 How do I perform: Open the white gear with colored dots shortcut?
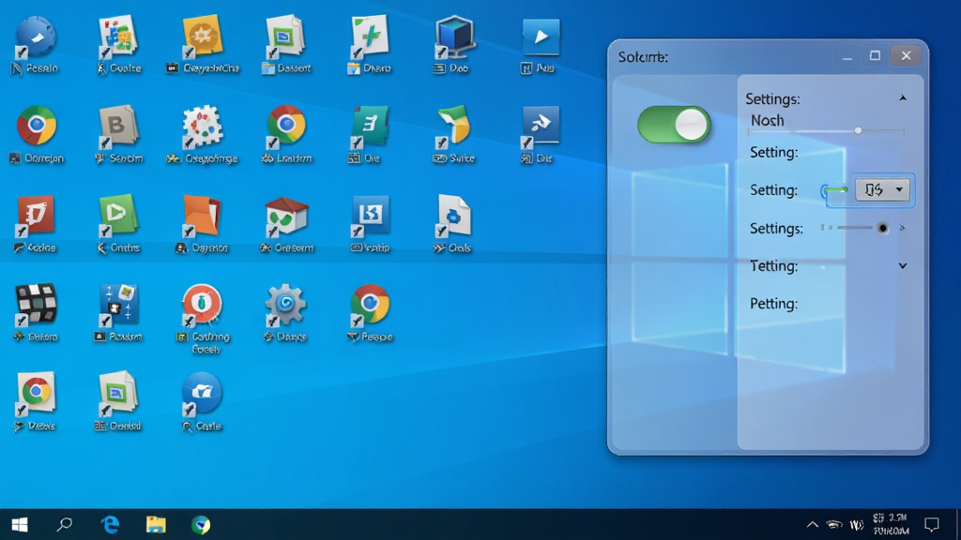tap(203, 127)
